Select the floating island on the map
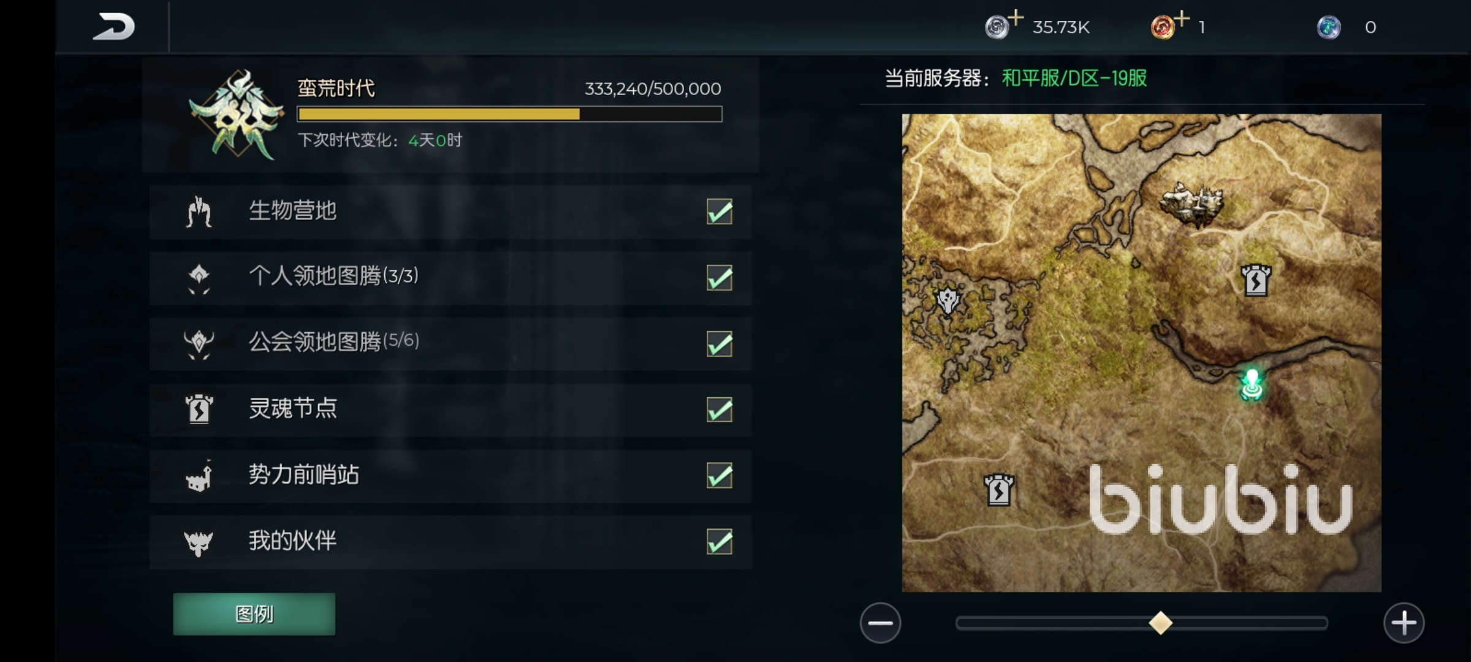 pyautogui.click(x=1192, y=204)
